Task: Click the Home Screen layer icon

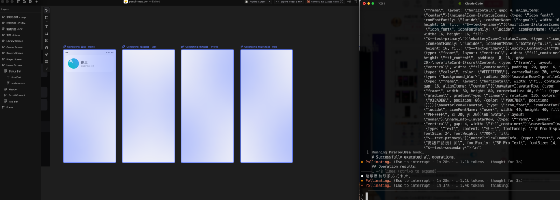Action: (x=3, y=65)
